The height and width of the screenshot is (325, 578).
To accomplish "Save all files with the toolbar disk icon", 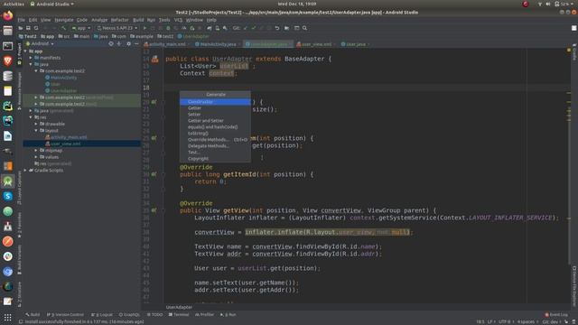I will coord(28,28).
